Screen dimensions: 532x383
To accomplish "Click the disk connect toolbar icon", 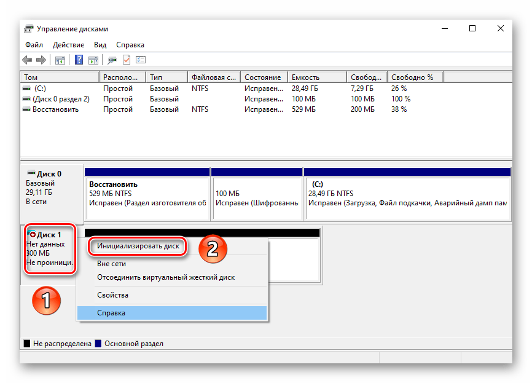I will point(112,60).
